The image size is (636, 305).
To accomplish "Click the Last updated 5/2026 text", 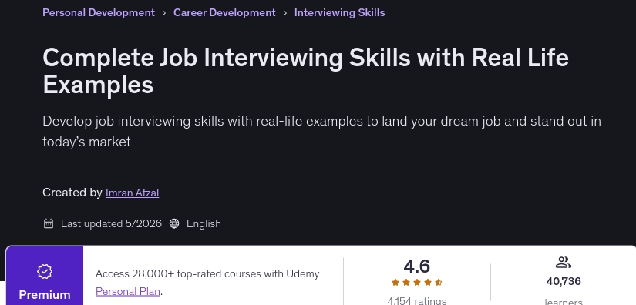I will click(111, 223).
